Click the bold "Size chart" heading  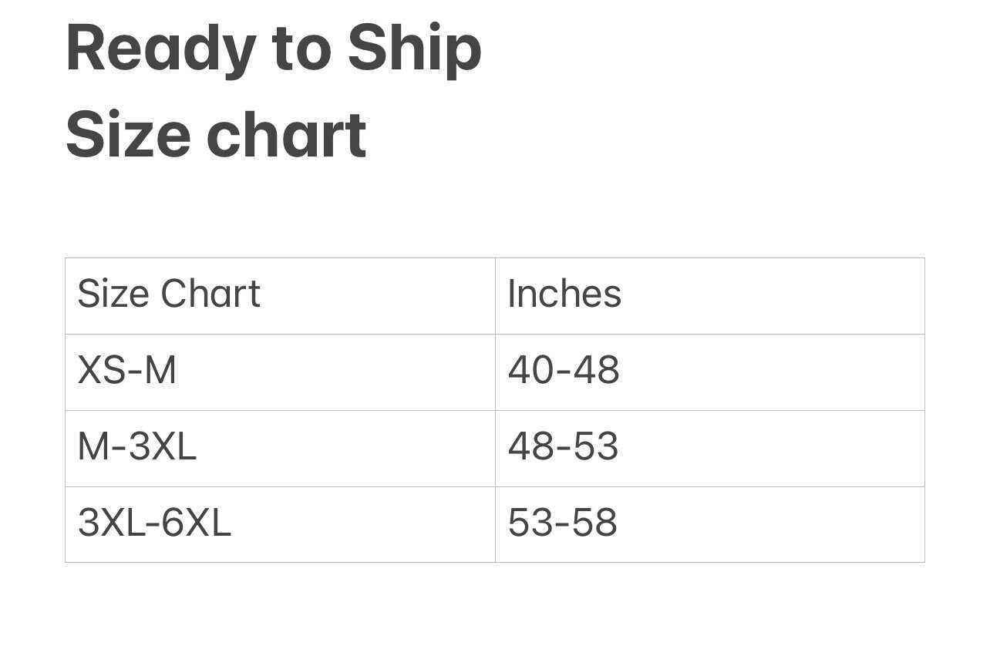point(216,135)
